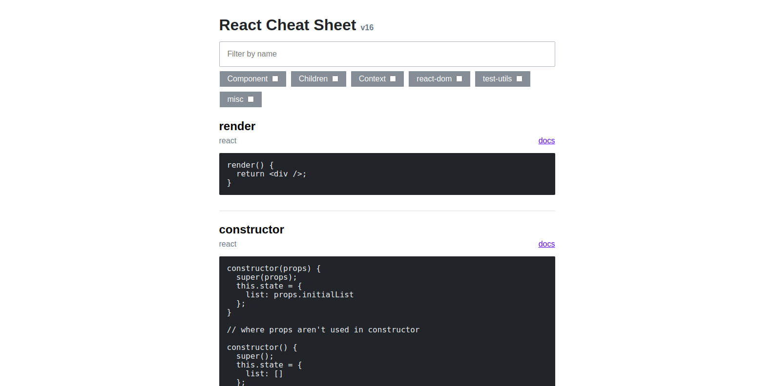The width and height of the screenshot is (773, 386).
Task: Enable the Children filter checkbox
Action: point(335,79)
